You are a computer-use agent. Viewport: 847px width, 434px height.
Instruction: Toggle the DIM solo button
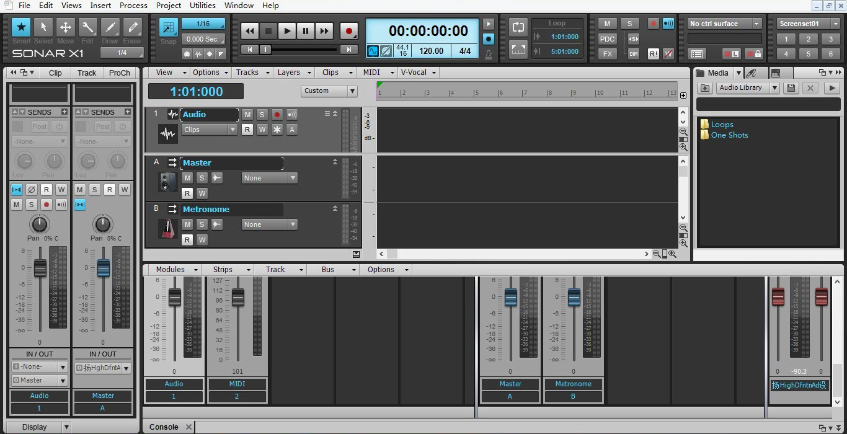633,54
